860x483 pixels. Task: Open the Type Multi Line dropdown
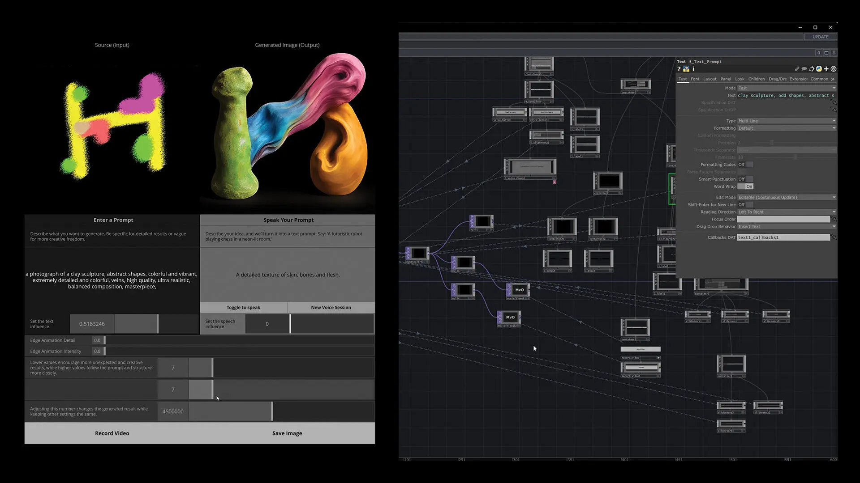pyautogui.click(x=786, y=121)
